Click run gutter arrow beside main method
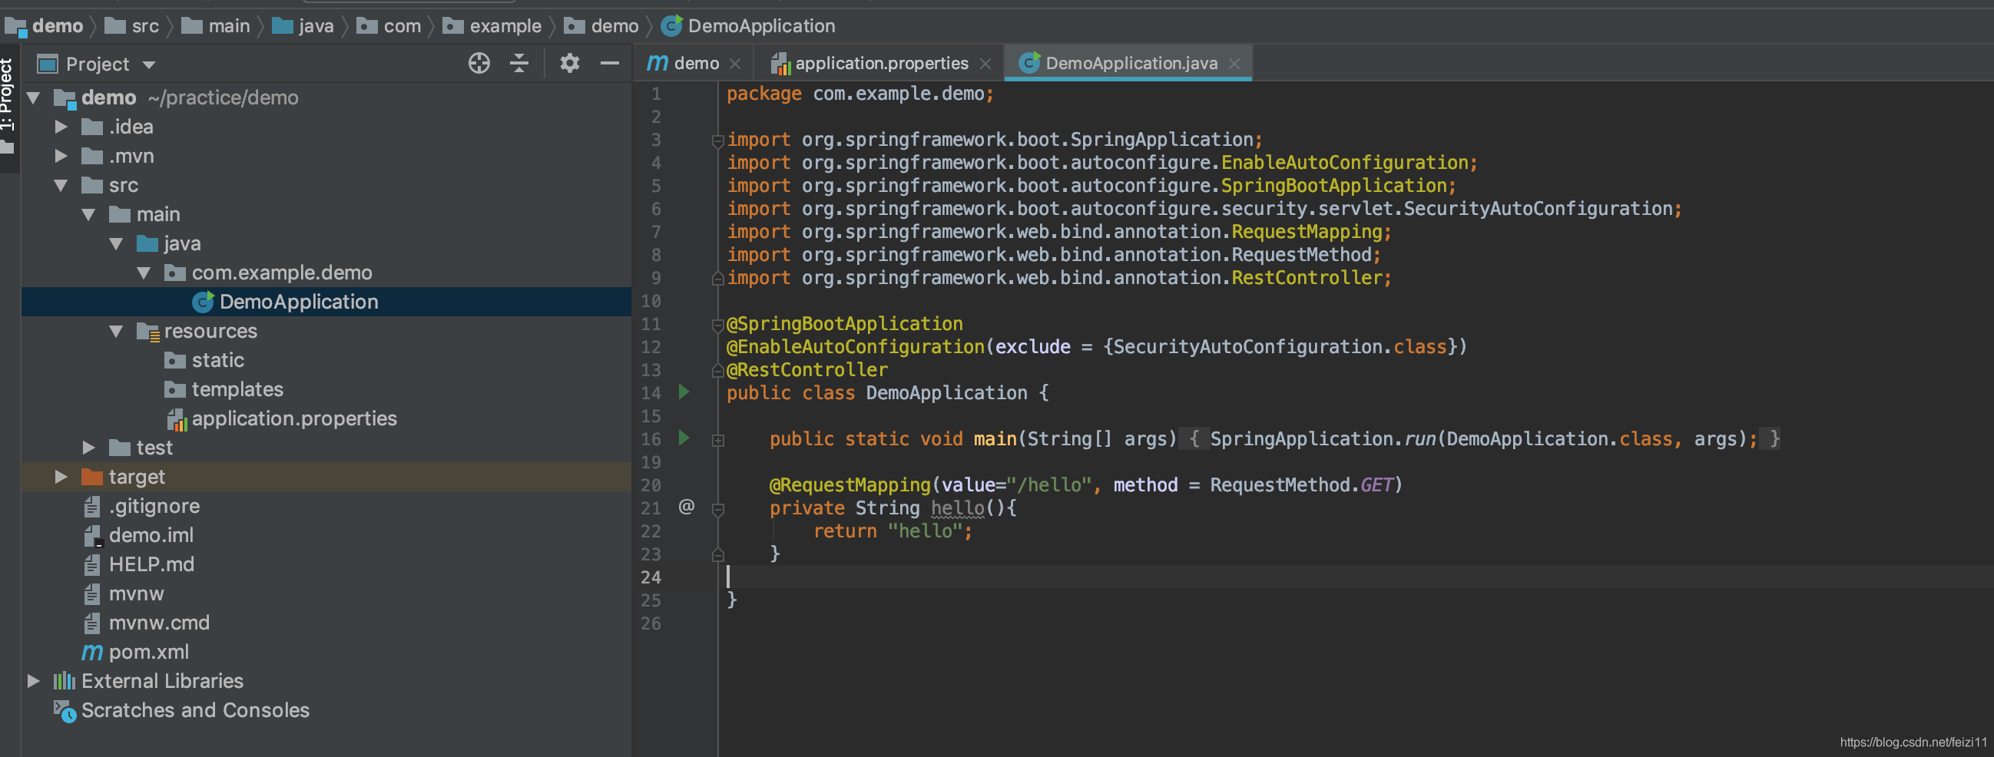This screenshot has width=1994, height=757. click(684, 438)
